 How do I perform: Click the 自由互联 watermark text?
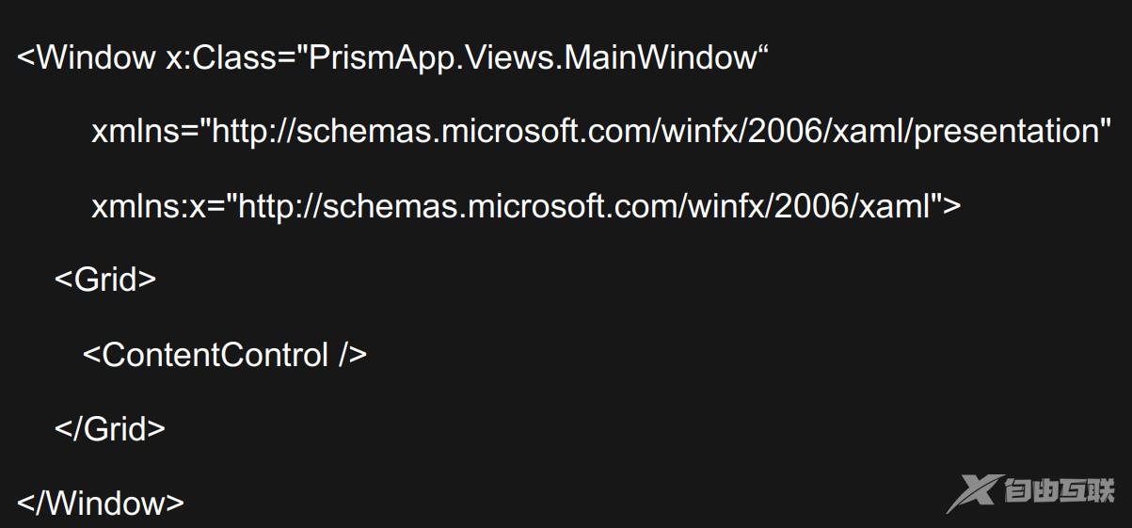pos(1059,491)
